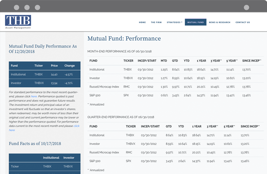
Task: Click Change header in daily performance table
Action: pyautogui.click(x=70, y=66)
